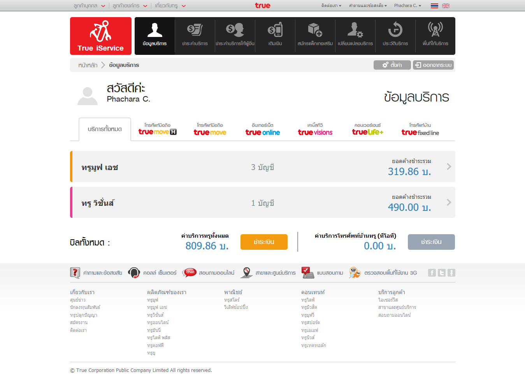Switch to the truemove H tab
The width and height of the screenshot is (525, 384).
tap(157, 129)
